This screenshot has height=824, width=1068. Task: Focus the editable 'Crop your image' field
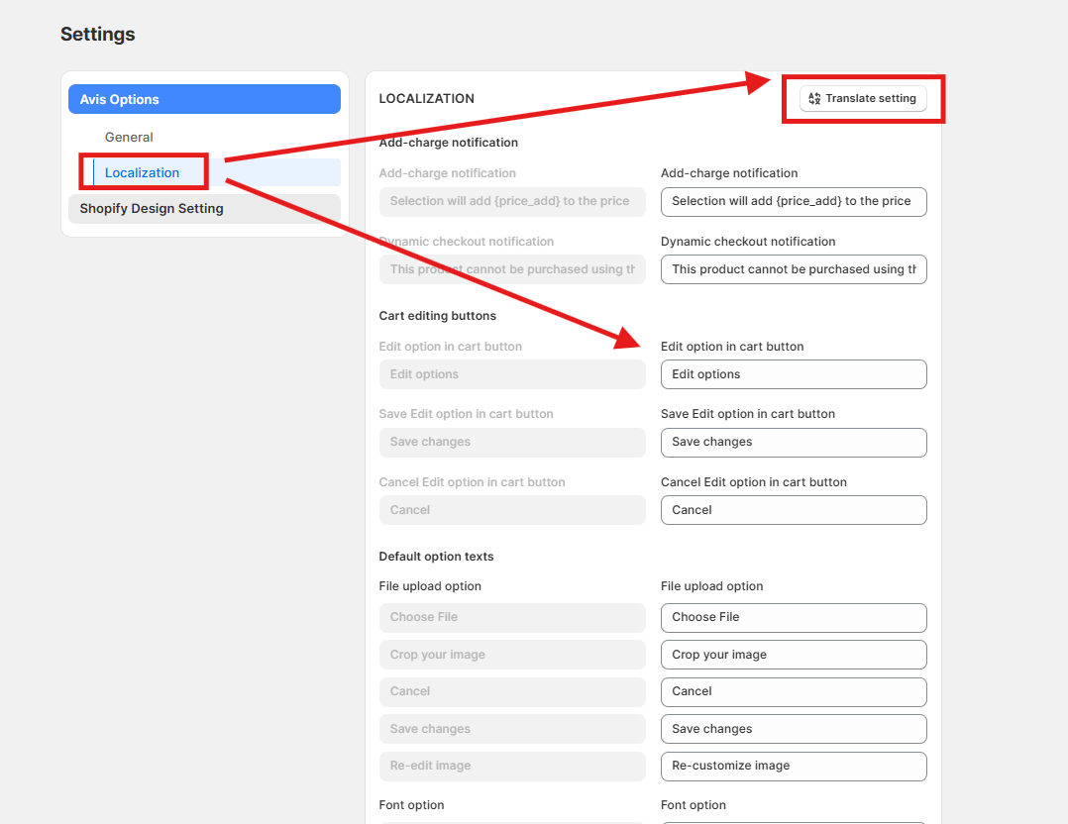coord(793,655)
